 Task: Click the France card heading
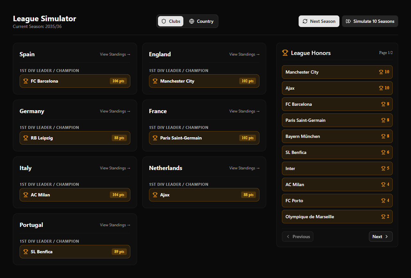[158, 111]
